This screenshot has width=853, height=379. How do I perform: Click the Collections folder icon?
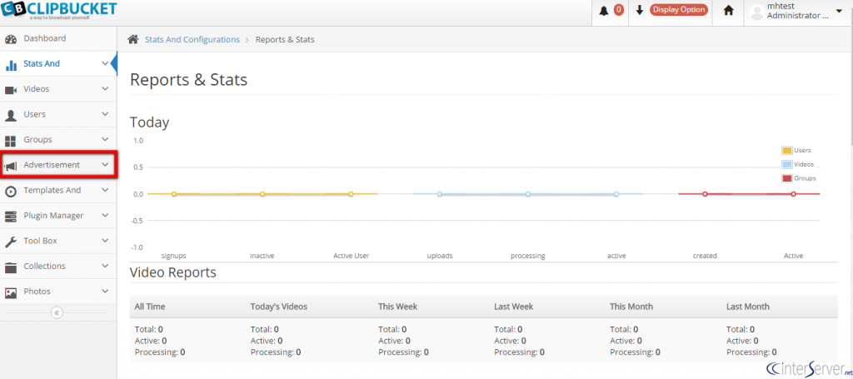pos(10,267)
